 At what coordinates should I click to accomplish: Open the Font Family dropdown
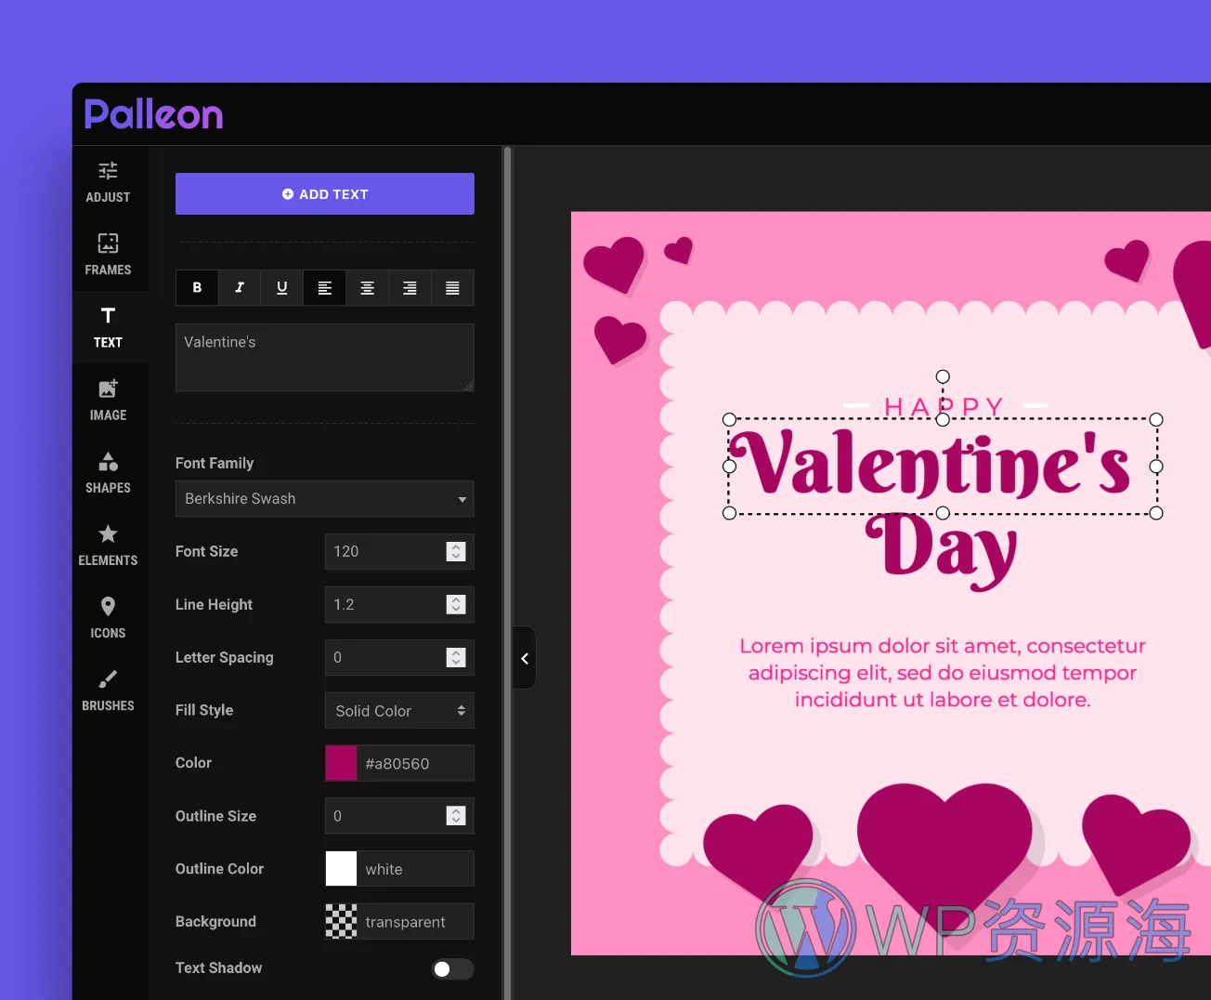point(324,499)
